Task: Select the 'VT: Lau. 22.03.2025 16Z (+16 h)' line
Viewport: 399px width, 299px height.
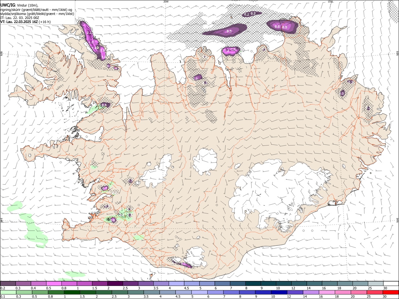Action: pos(26,22)
